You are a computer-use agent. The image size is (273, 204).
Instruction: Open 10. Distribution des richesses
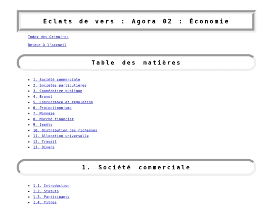click(x=65, y=130)
